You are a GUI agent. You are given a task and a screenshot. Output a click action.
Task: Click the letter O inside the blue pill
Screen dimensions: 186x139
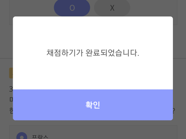[x=72, y=8]
